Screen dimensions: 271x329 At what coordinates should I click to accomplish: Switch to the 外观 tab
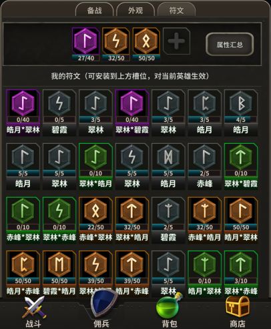coord(135,10)
